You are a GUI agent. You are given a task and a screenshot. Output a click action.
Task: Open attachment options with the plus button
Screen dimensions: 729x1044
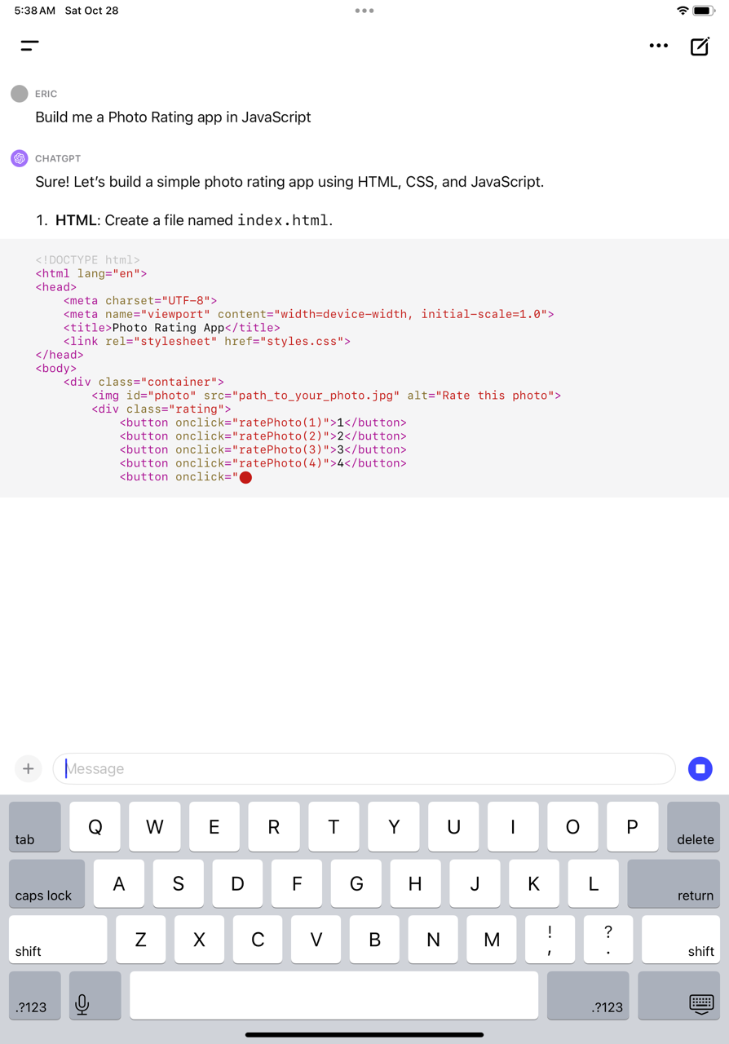pos(28,768)
